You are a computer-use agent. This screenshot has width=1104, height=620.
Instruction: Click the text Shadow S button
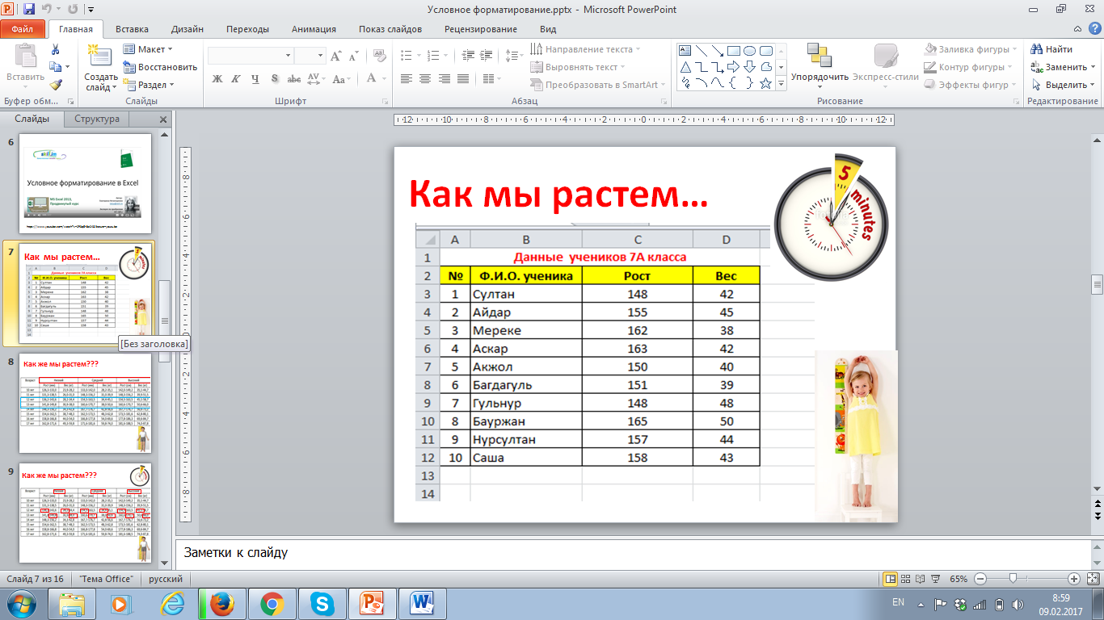click(275, 78)
